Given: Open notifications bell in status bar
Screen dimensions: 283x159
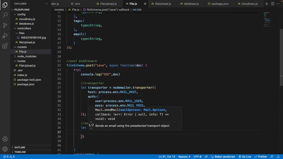Looking at the screenshot, I should (x=278, y=157).
